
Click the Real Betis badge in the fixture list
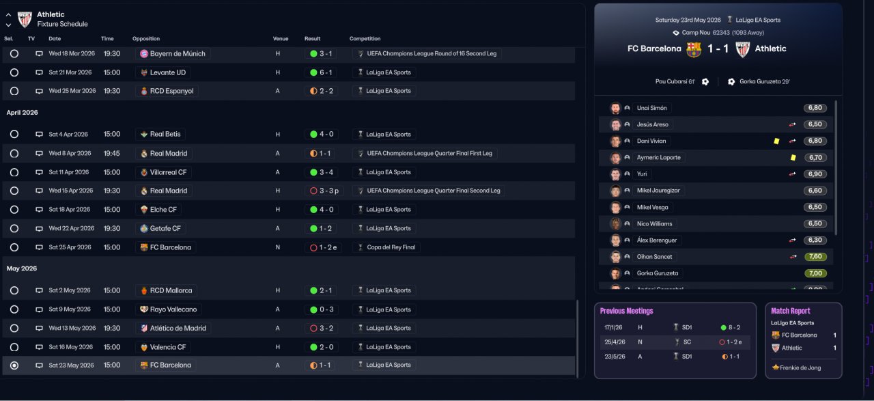143,135
